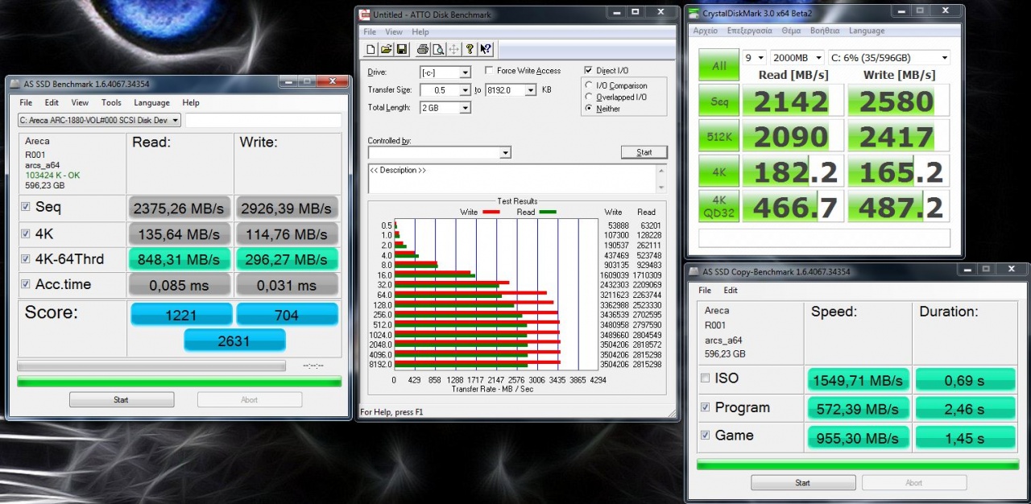The height and width of the screenshot is (504, 1031).
Task: Toggle the 4K test checkbox in AS SSD
Action: [x=27, y=233]
